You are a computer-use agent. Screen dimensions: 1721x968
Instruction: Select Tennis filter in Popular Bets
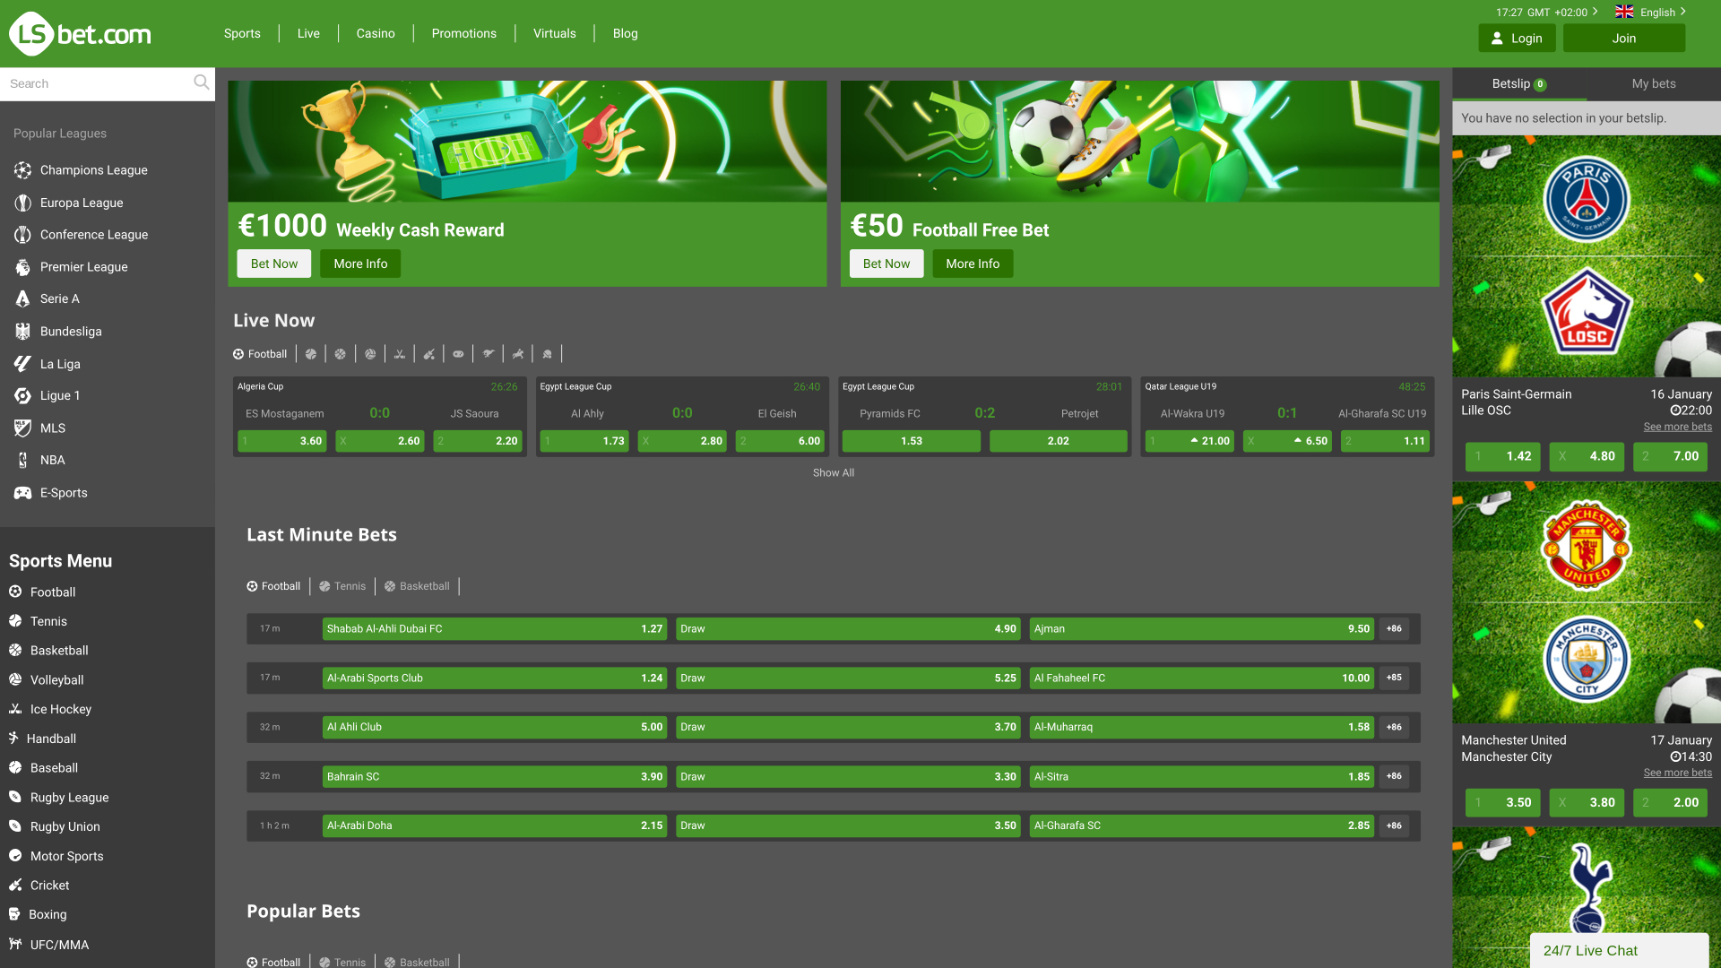pyautogui.click(x=342, y=962)
